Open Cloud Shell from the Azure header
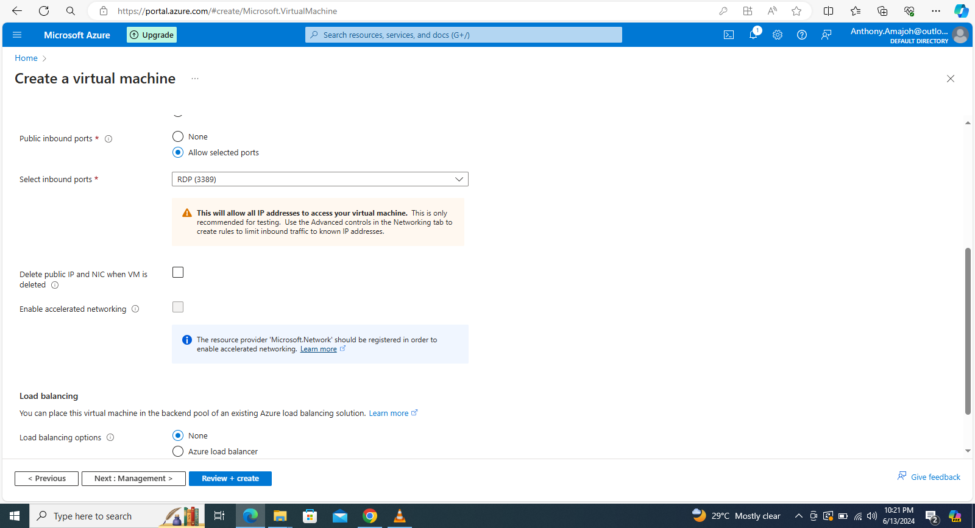 [729, 35]
